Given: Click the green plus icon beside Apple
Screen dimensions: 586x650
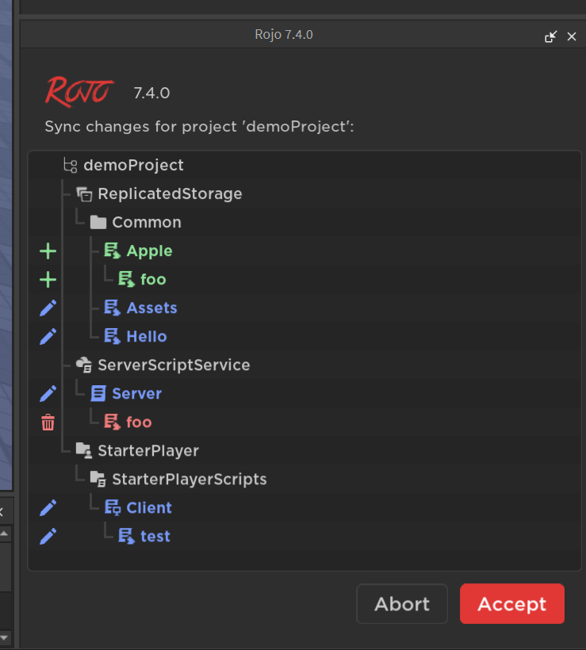Looking at the screenshot, I should click(48, 251).
